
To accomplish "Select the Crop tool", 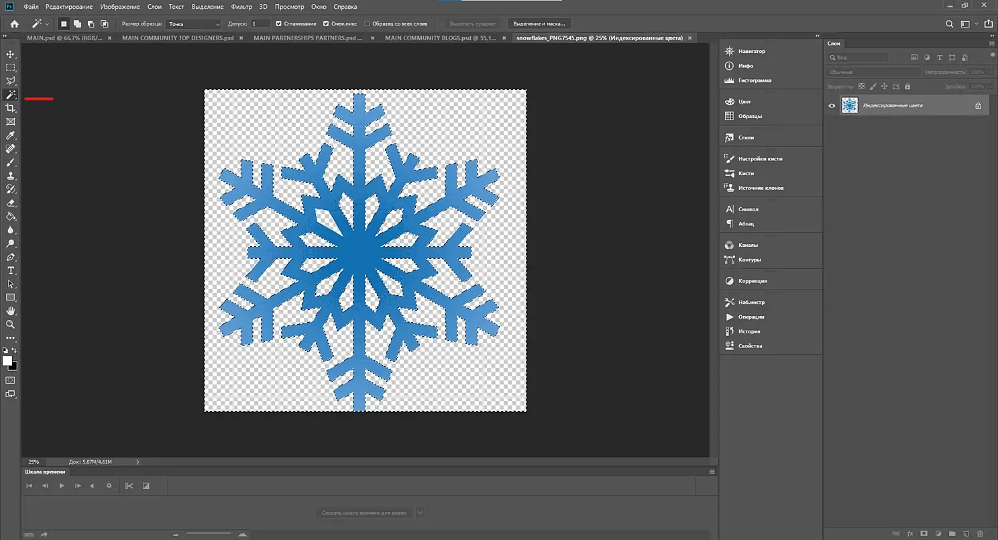I will tap(11, 108).
